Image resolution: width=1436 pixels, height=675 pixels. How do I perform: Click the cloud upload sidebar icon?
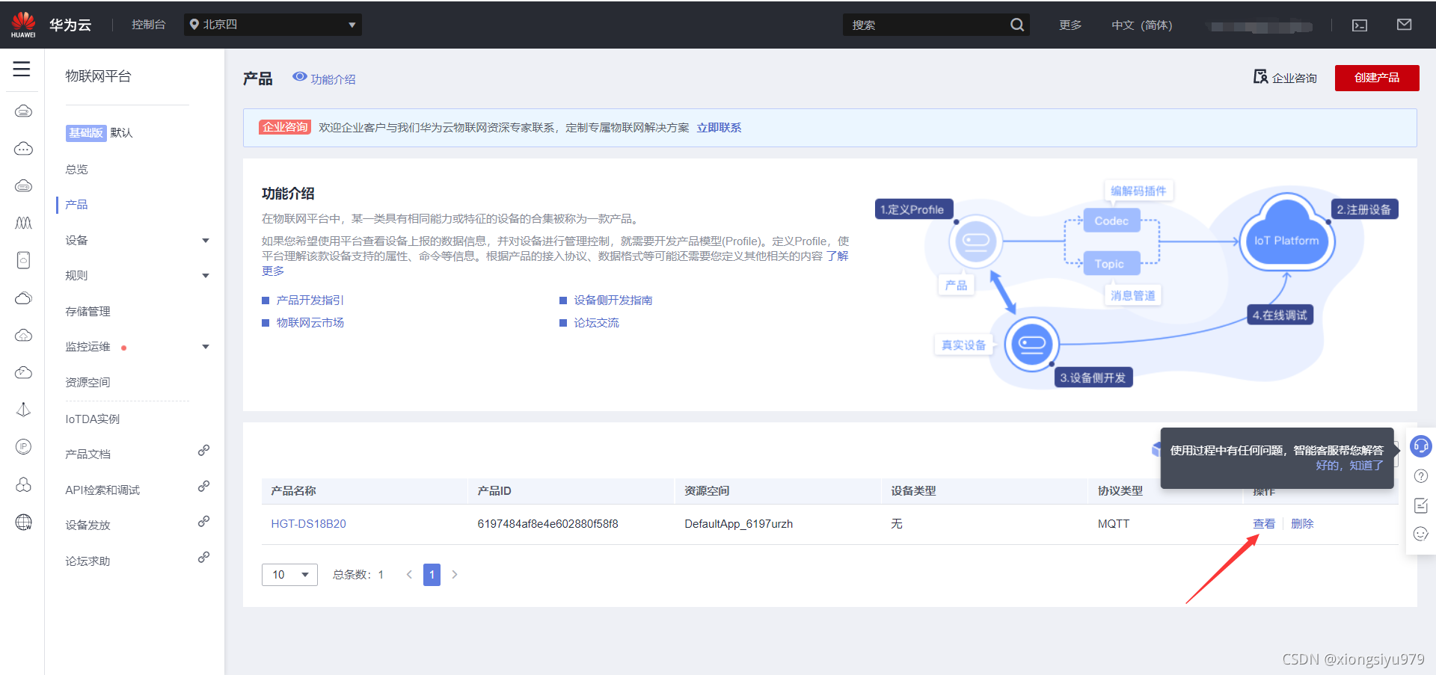tap(23, 335)
